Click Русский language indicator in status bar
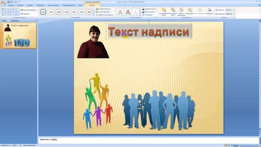Image resolution: width=261 pixels, height=147 pixels. point(29,145)
